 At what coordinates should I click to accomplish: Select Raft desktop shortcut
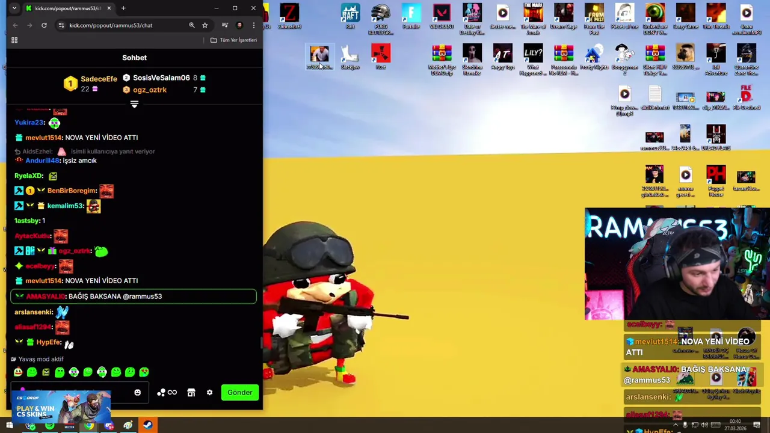(x=350, y=17)
